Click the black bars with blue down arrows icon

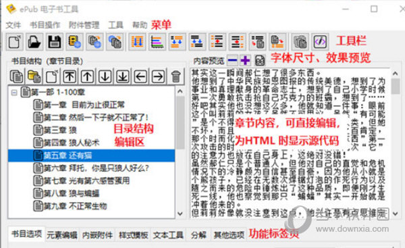[x=197, y=42]
